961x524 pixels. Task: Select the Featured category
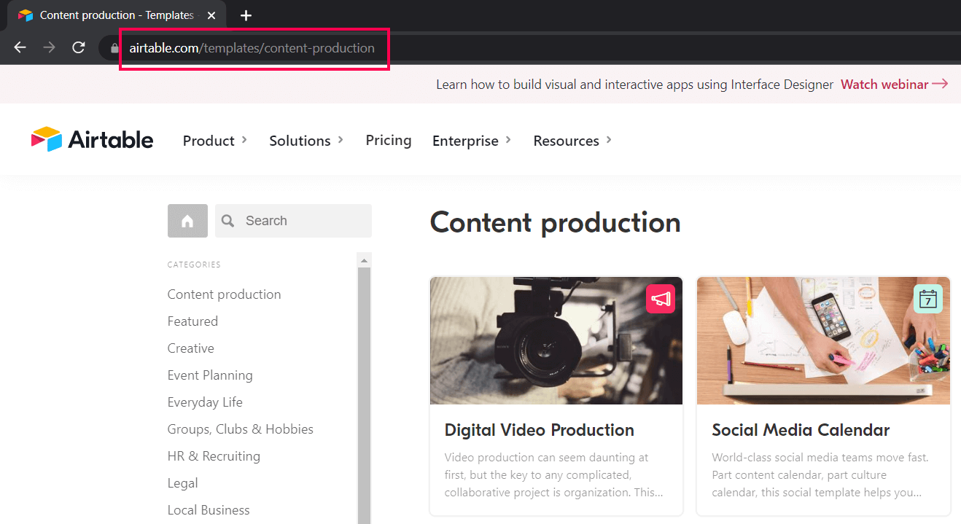point(192,321)
